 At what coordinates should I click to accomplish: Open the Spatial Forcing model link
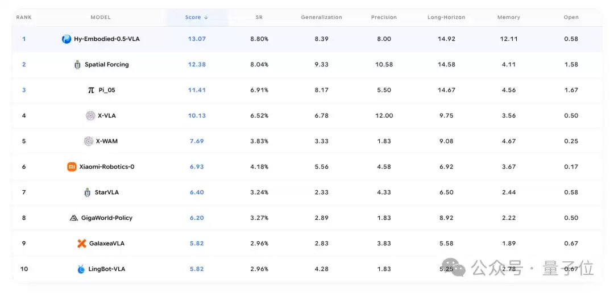click(x=106, y=65)
